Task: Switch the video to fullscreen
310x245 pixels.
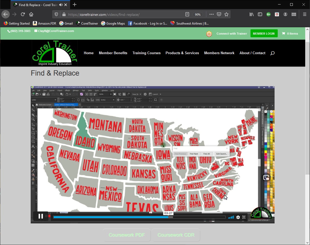Action: click(244, 217)
